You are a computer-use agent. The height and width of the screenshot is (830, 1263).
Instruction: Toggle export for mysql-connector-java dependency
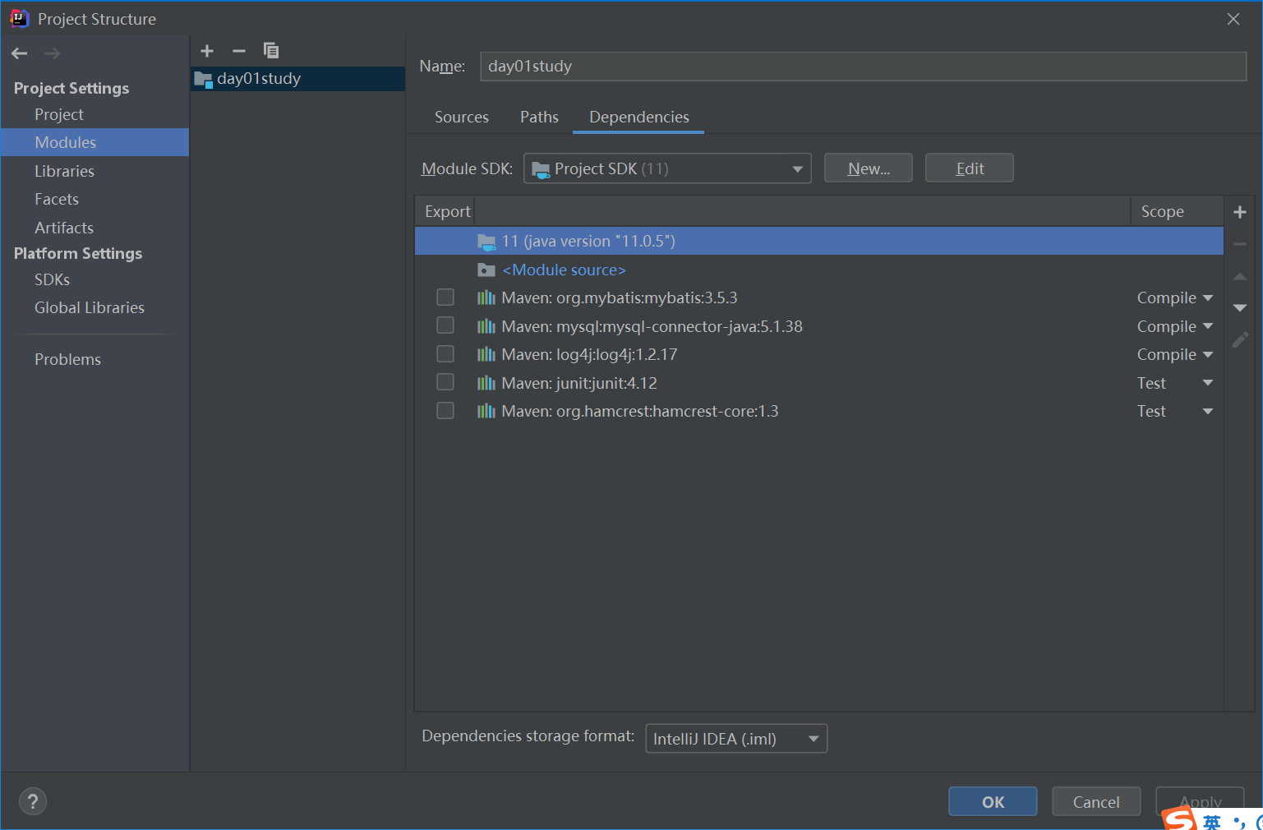pos(445,325)
